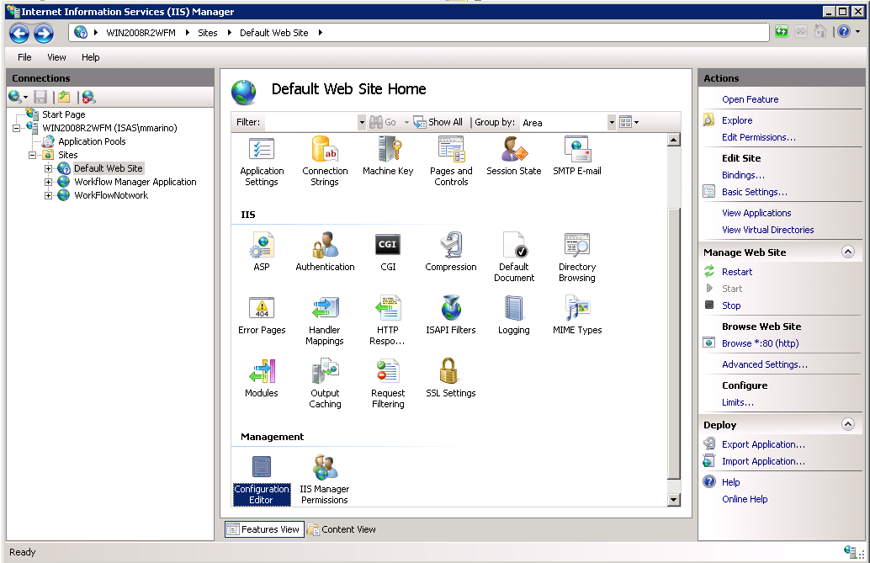Collapse the WIN2008R2WFM server node
870x563 pixels.
coord(17,128)
